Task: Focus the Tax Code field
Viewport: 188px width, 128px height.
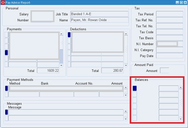Action: click(x=170, y=32)
